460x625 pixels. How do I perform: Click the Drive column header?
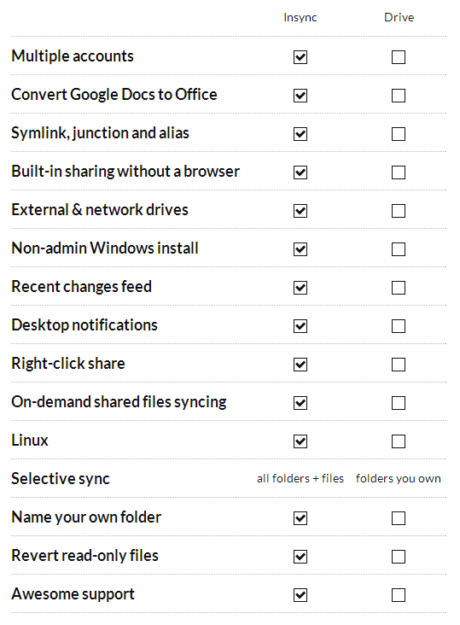[399, 18]
